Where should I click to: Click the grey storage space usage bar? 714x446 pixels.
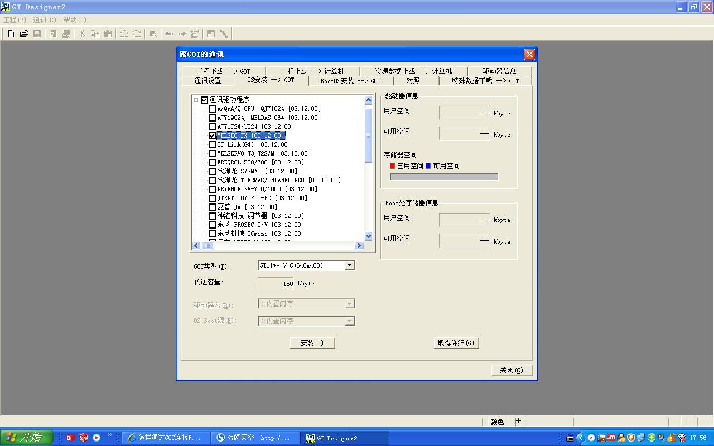tap(443, 177)
